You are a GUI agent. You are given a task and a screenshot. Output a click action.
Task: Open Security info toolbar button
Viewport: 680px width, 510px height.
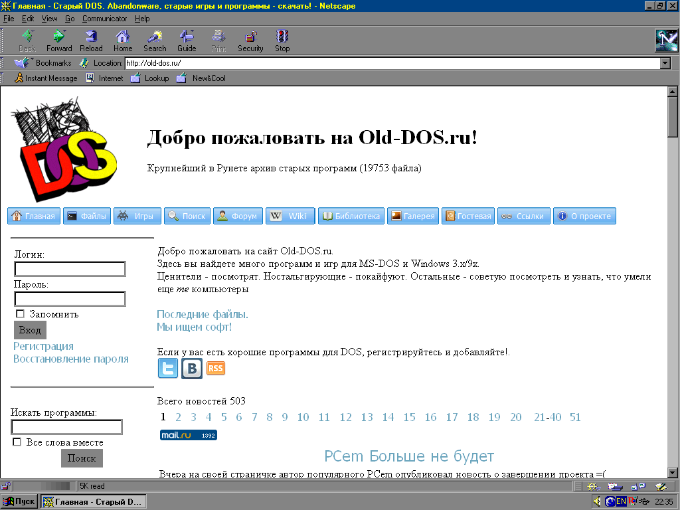[250, 41]
